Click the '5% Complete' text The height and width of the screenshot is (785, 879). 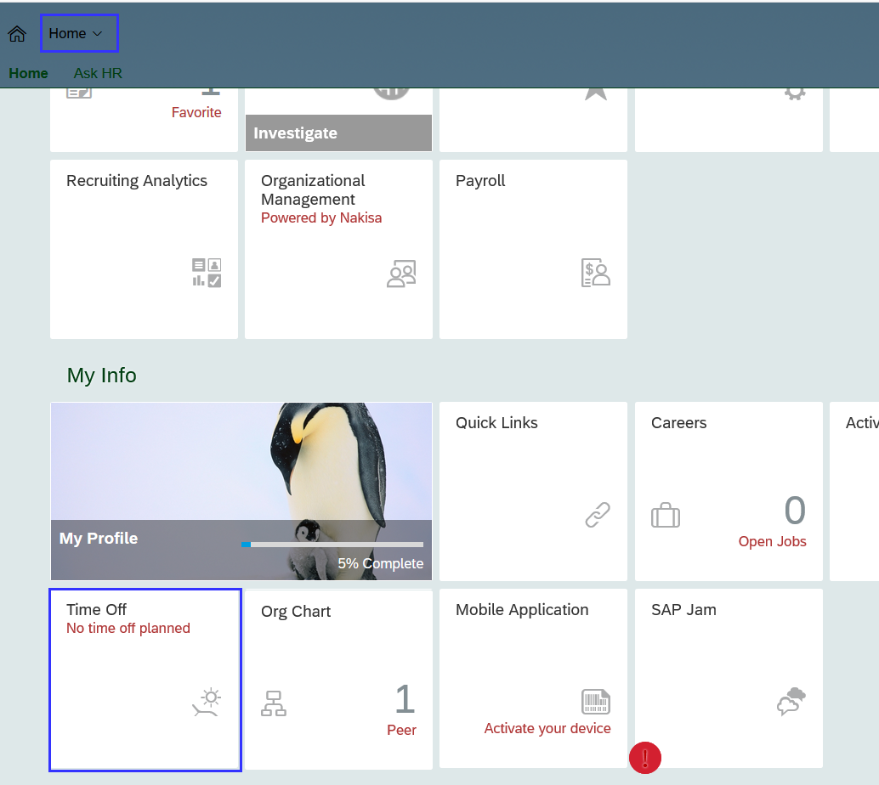pos(380,563)
